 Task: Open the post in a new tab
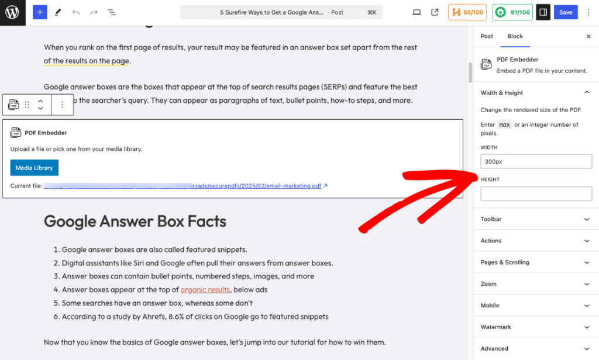click(x=435, y=12)
